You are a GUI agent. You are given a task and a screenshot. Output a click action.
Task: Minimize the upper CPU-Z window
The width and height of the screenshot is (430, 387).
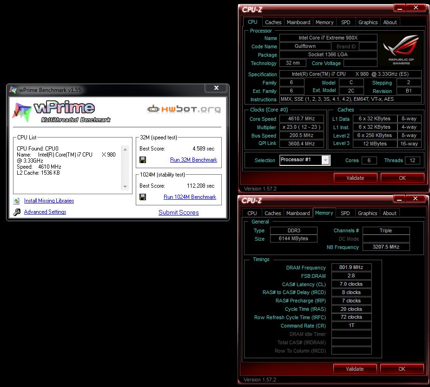pyautogui.click(x=400, y=8)
